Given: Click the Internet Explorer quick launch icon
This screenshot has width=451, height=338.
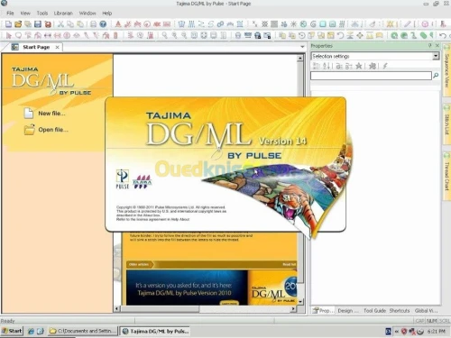Looking at the screenshot, I should coord(31,331).
